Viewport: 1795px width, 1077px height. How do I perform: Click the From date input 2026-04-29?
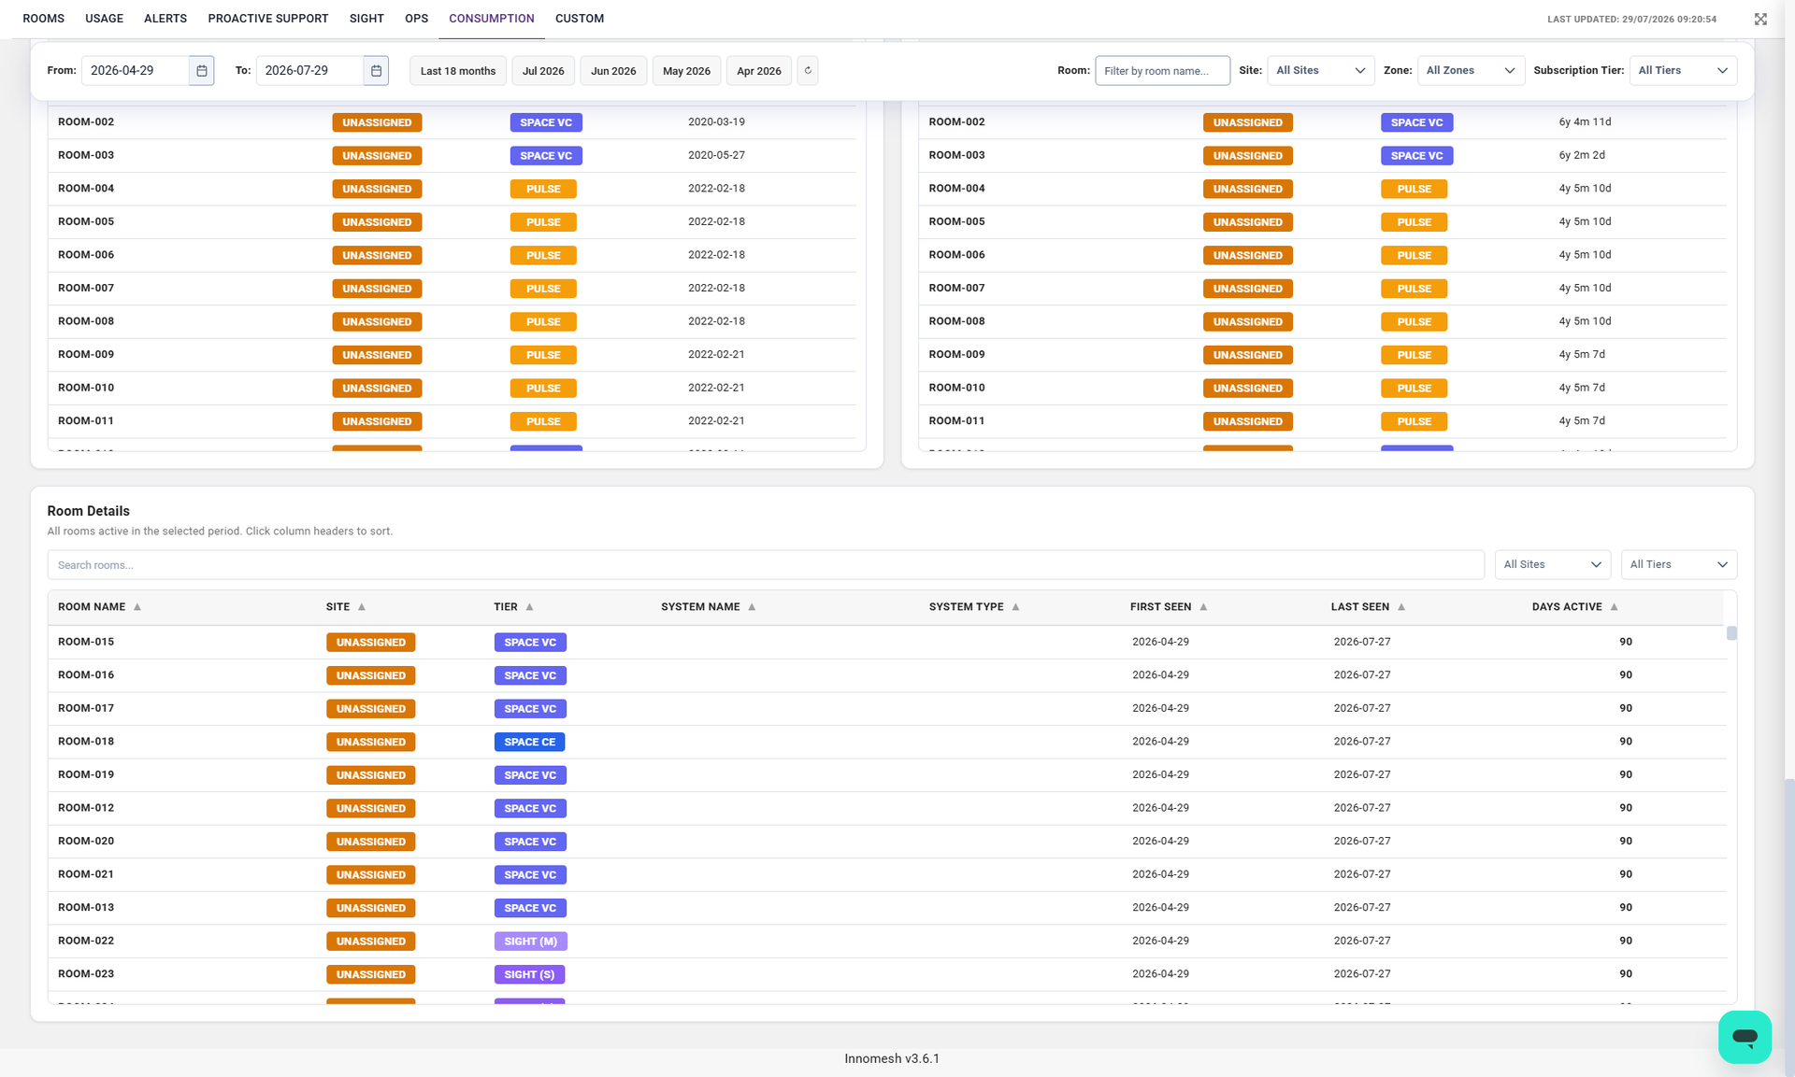tap(136, 71)
